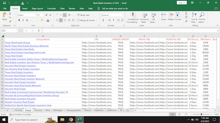Screen dimensions: 220x123
Task: Click the Comma Style icon
Action: [113, 20]
